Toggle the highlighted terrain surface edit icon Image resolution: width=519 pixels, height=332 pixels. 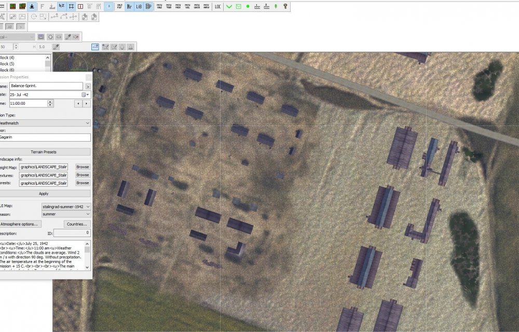[95, 47]
